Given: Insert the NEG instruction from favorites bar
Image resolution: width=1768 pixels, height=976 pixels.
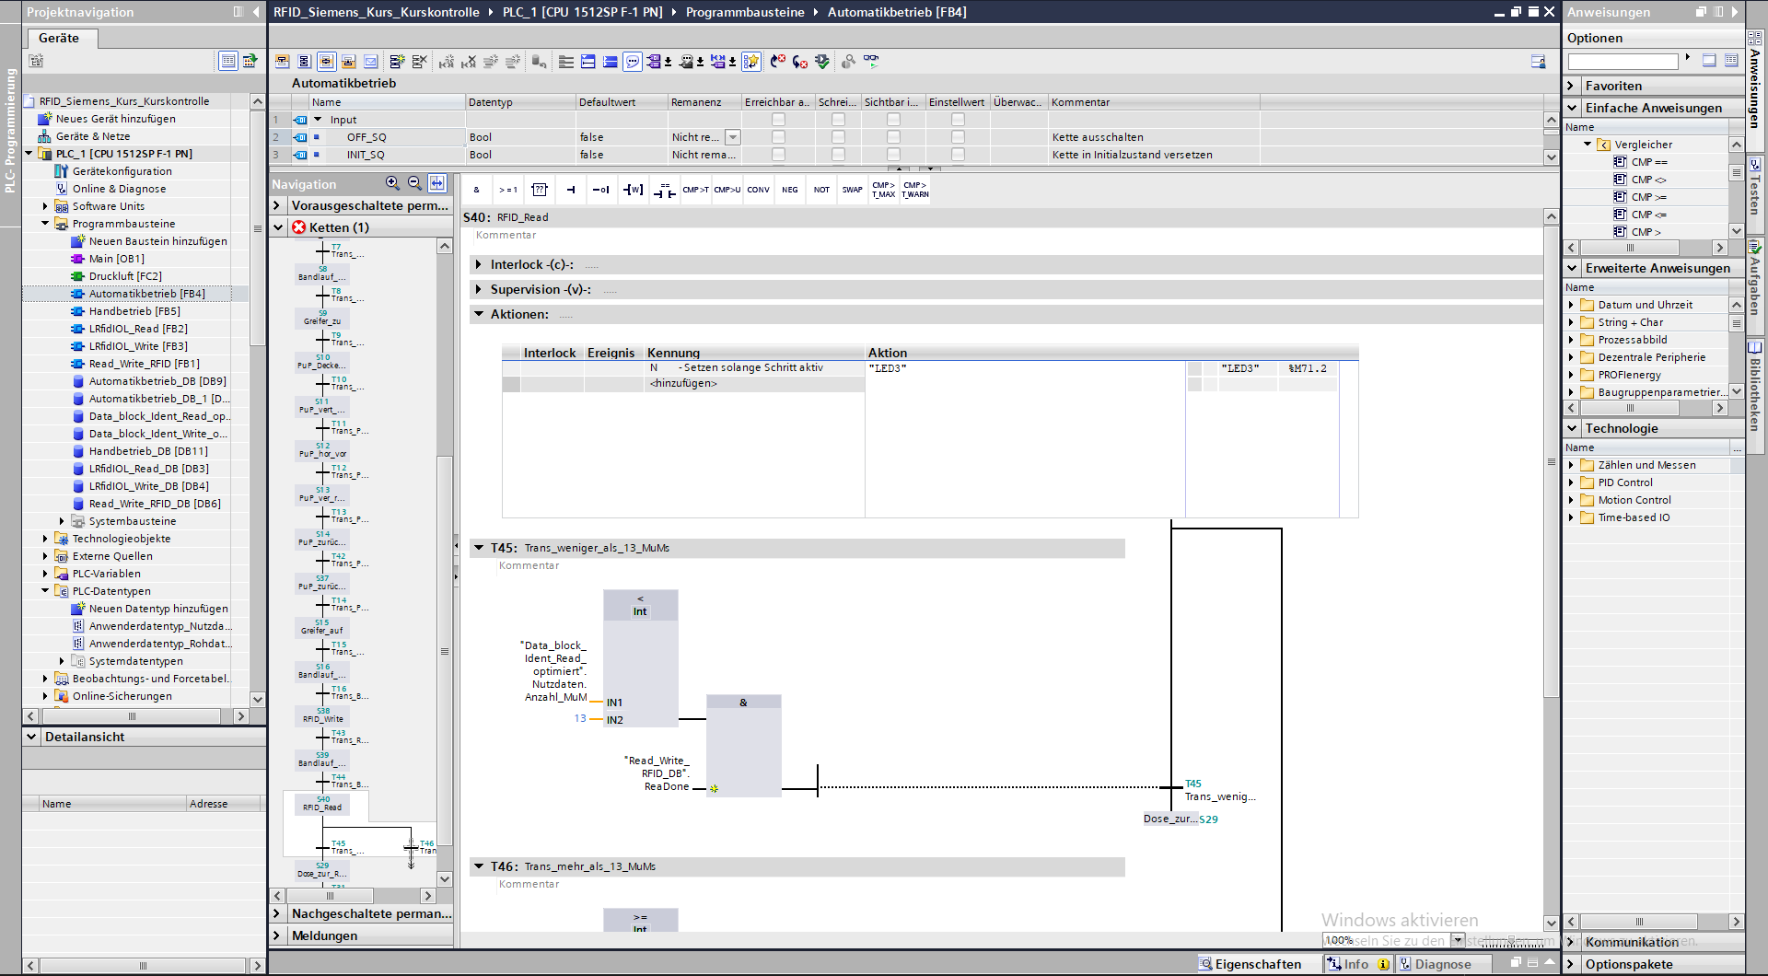Looking at the screenshot, I should pyautogui.click(x=790, y=190).
